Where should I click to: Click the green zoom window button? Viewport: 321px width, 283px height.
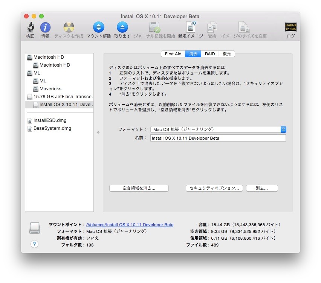tap(41, 16)
